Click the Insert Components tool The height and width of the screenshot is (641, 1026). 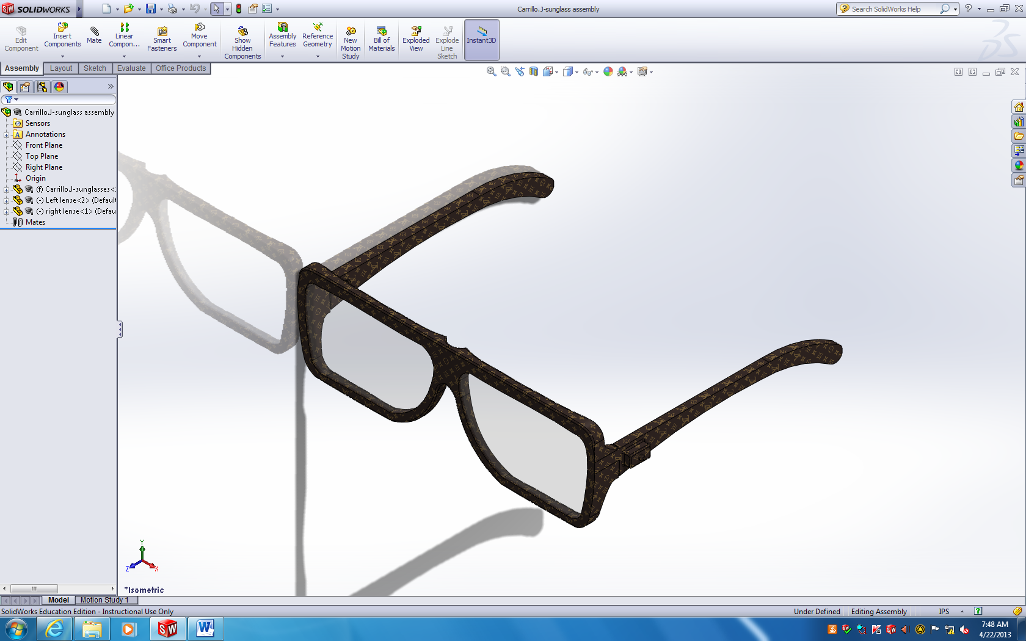click(62, 36)
